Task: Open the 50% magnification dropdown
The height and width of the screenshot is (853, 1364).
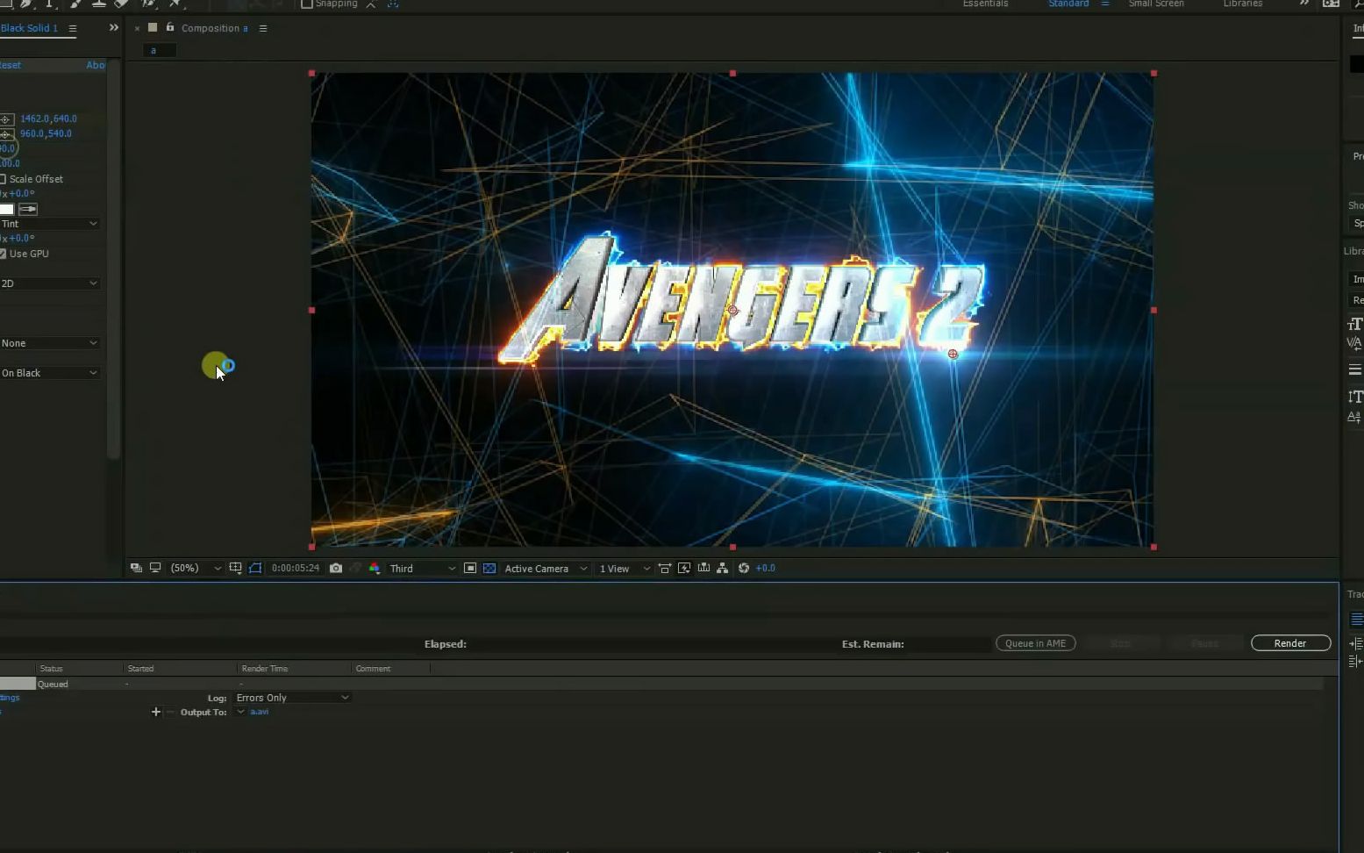Action: [195, 568]
